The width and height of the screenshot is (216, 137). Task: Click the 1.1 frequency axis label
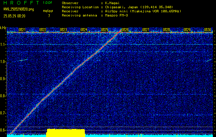[3, 45]
